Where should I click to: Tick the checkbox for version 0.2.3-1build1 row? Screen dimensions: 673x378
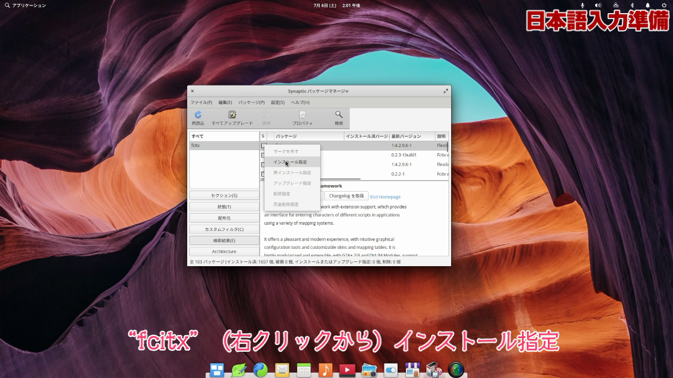point(263,155)
